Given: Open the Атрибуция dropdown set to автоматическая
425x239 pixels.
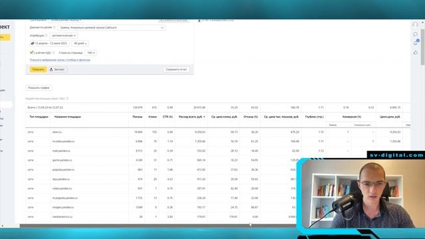Looking at the screenshot, I should (64, 35).
